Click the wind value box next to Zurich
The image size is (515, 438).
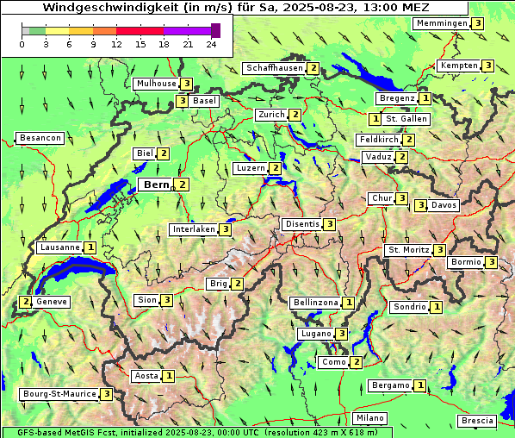[295, 115]
